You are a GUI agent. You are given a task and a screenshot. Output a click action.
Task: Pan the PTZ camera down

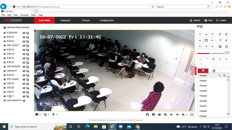point(206,47)
